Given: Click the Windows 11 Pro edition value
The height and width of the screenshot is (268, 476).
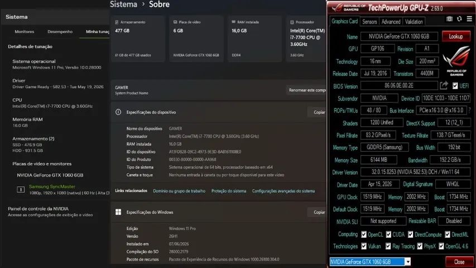Looking at the screenshot, I should [182, 228].
